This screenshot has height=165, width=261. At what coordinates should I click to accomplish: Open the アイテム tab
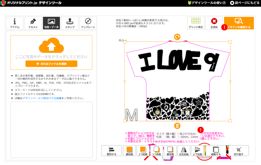(x=15, y=23)
